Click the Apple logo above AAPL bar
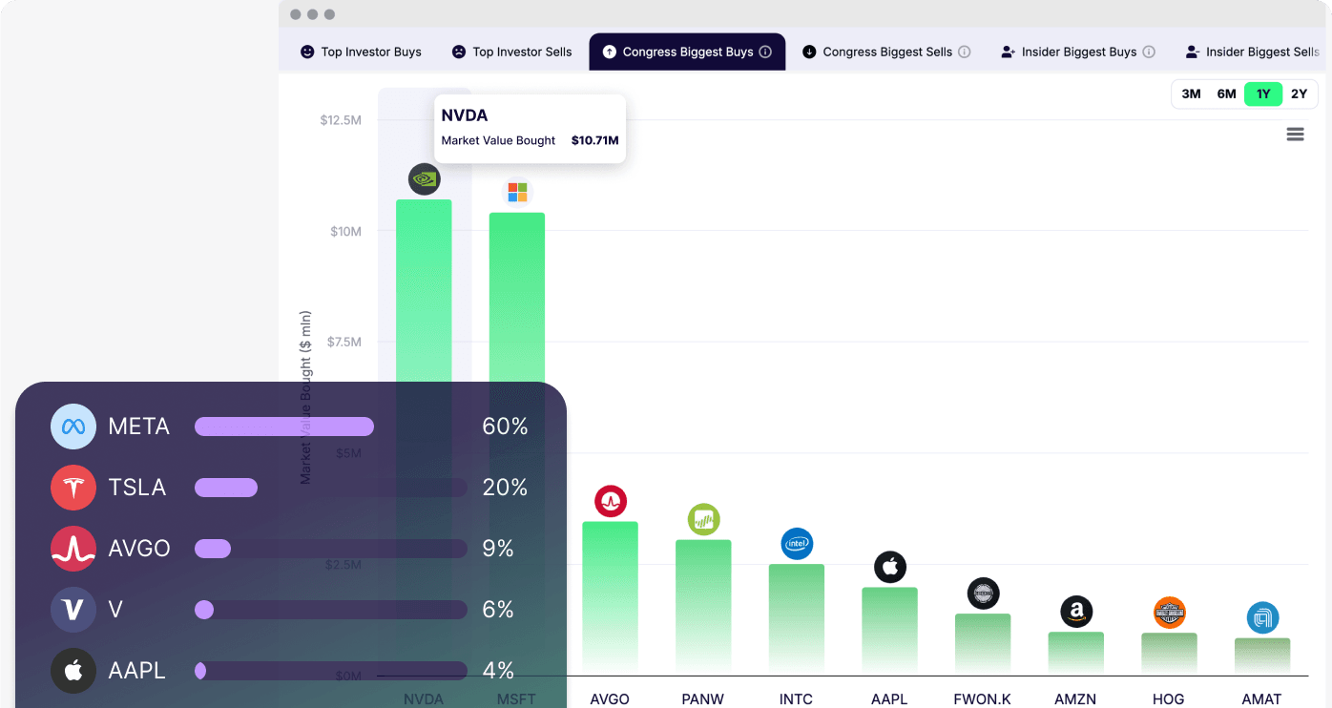 pyautogui.click(x=890, y=567)
